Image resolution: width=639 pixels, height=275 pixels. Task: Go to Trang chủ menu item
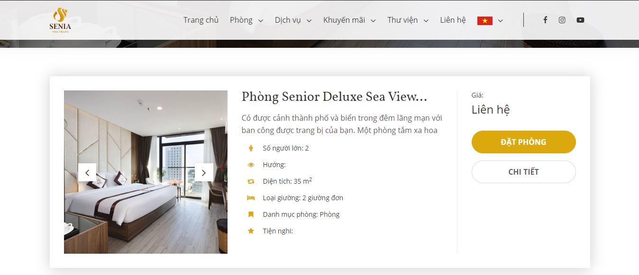201,20
